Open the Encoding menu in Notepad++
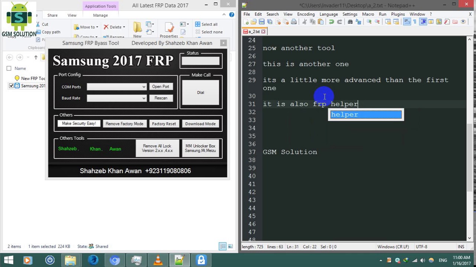 (306, 14)
